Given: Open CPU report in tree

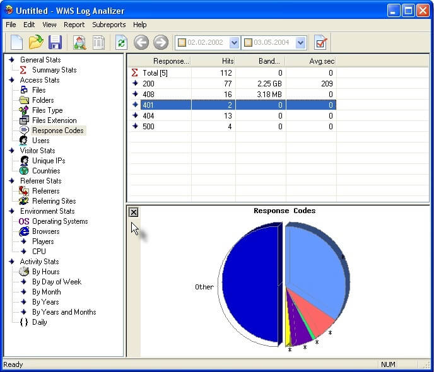Looking at the screenshot, I should pyautogui.click(x=39, y=252).
